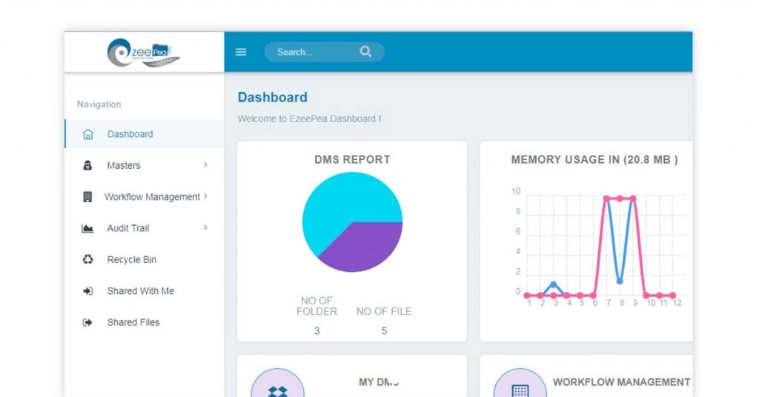Click the Recycle Bin recycle icon
759x397 pixels.
point(87,260)
